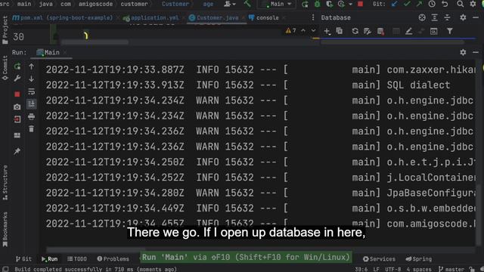Click the Profiler run icon in top toolbar
Screen dimensions: 484x272
pos(341,4)
